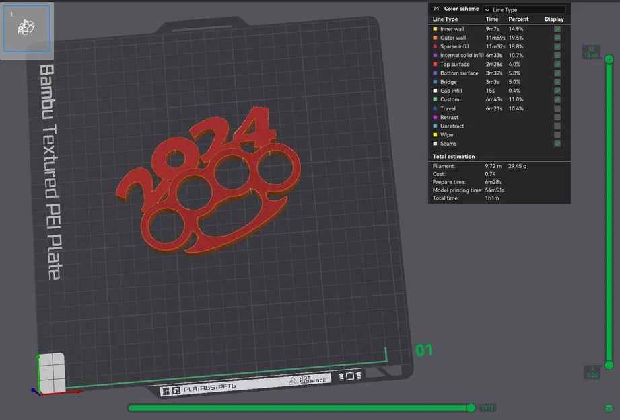Viewport: 620px width, 420px height.
Task: Click the Total estimation heading
Action: (454, 157)
